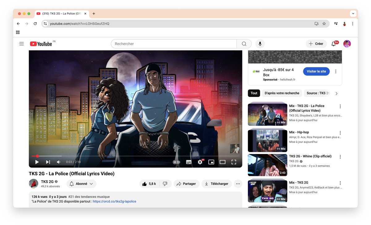Select D'après votre recherche chip
The width and height of the screenshot is (371, 225).
tap(282, 93)
